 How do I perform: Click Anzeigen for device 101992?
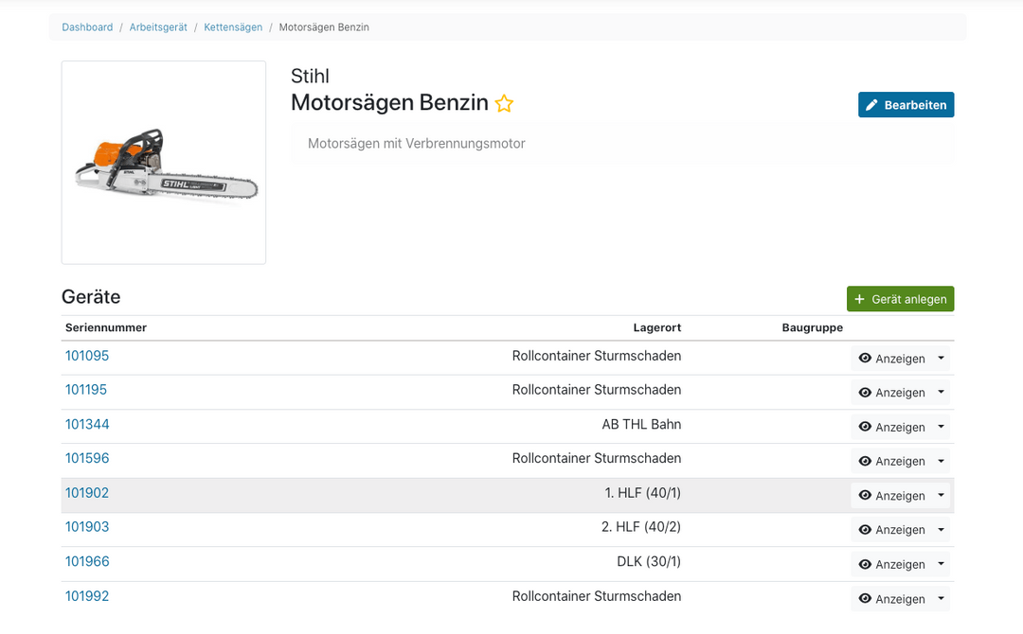(891, 599)
